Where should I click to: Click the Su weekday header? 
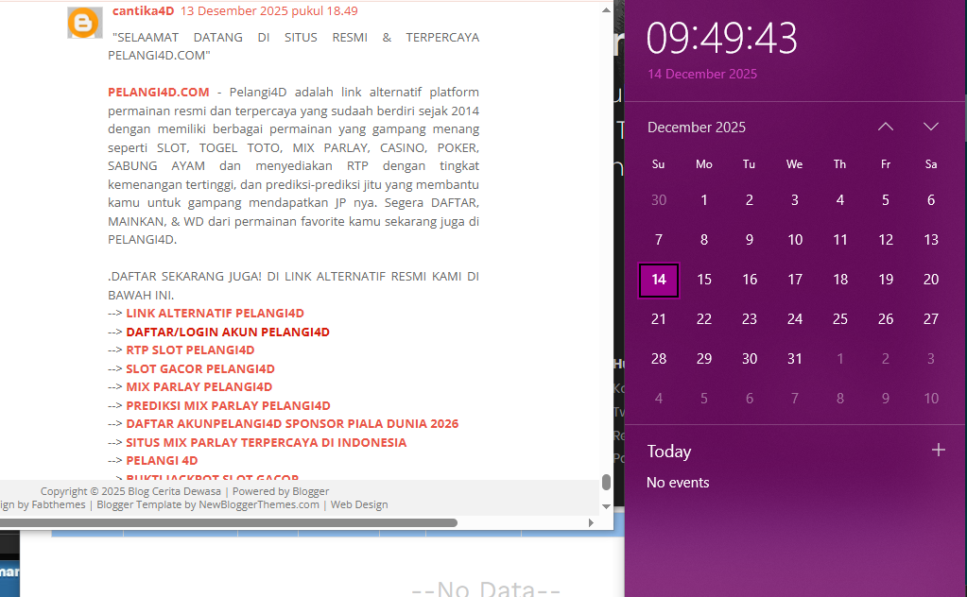[659, 164]
